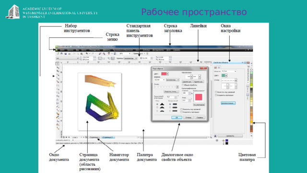The height and width of the screenshot is (173, 307).
Task: Check 'Сохранять пропорции' in the properties docker
Action: point(216,95)
